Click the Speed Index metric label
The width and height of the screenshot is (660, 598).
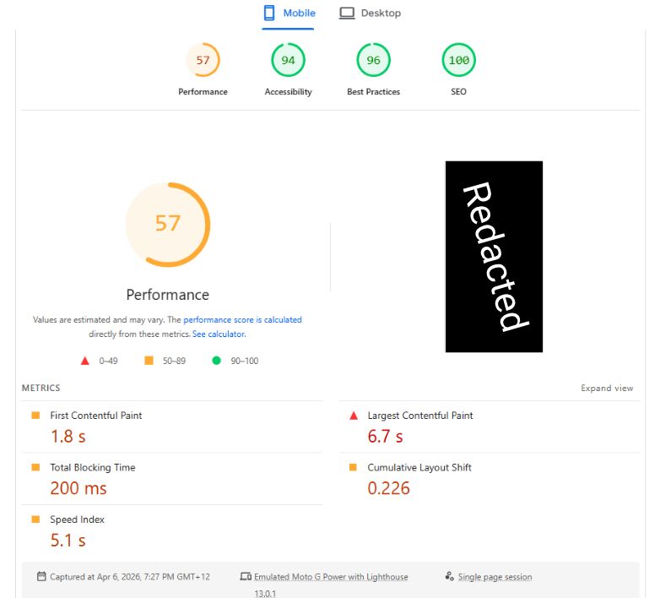pyautogui.click(x=77, y=519)
